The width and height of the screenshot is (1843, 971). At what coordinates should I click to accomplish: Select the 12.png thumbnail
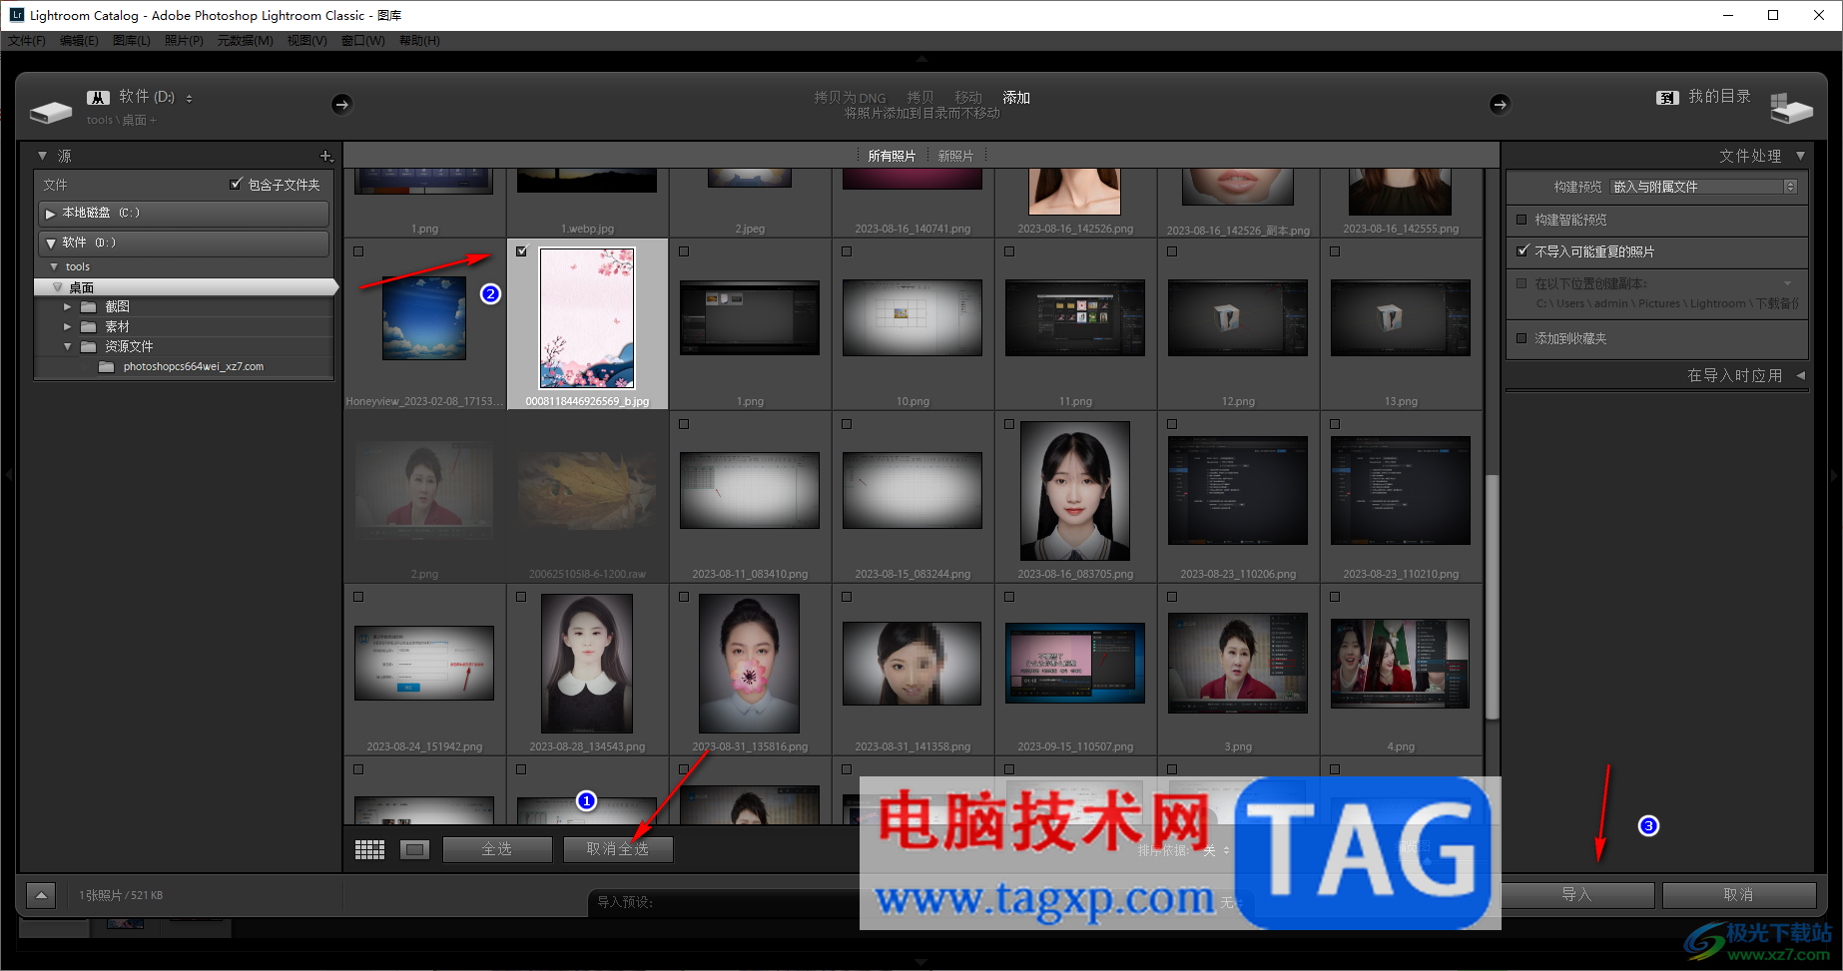coord(1238,317)
